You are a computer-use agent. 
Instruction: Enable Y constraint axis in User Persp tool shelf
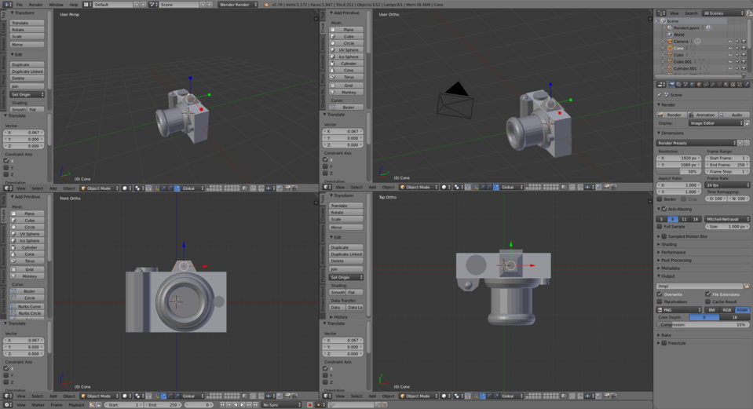6,167
